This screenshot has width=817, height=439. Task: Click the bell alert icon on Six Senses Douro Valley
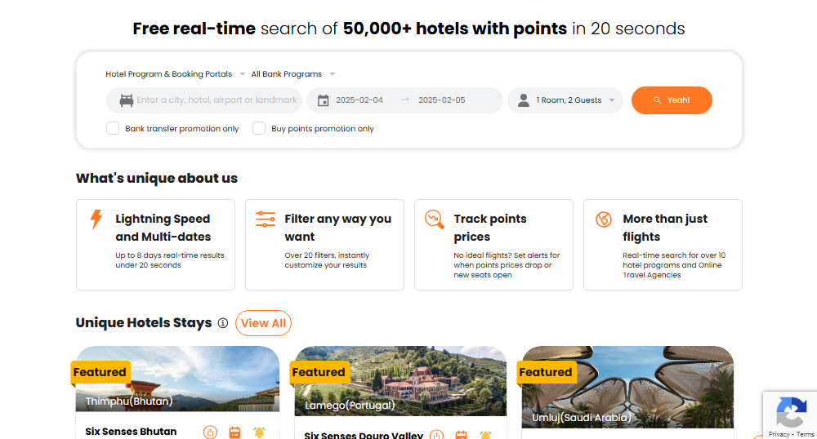point(485,435)
